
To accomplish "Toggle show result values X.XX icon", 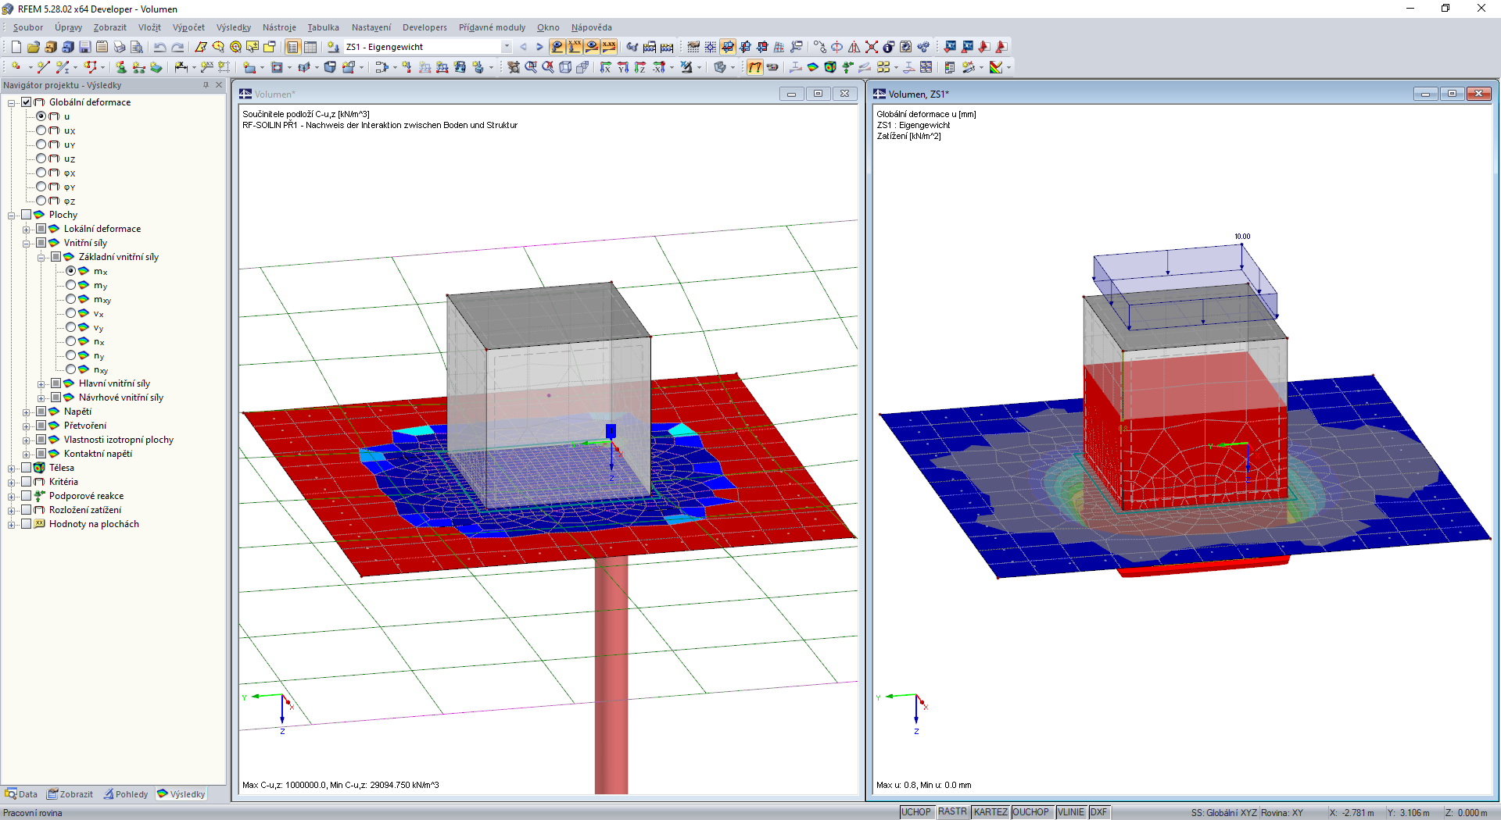I will [x=609, y=47].
